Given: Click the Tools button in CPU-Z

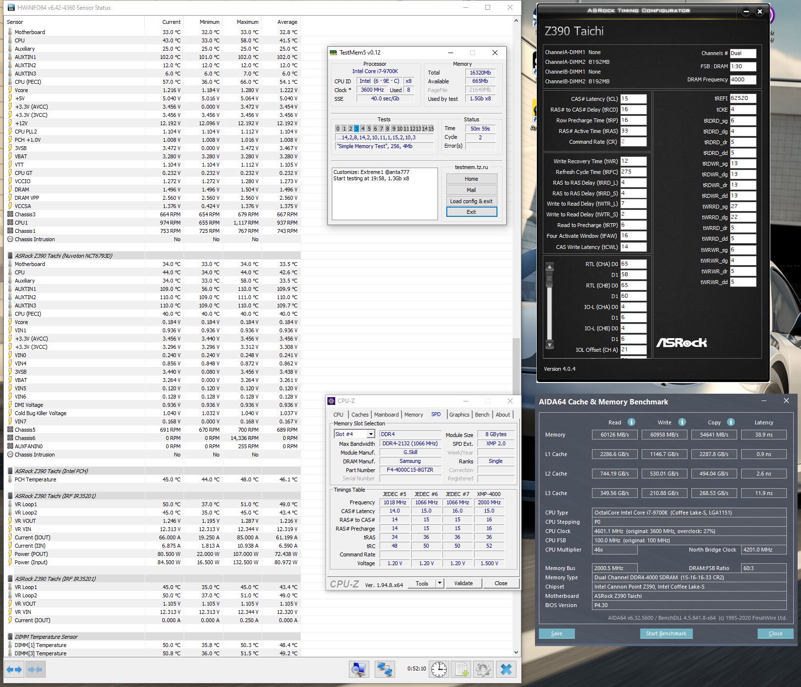Looking at the screenshot, I should (422, 583).
